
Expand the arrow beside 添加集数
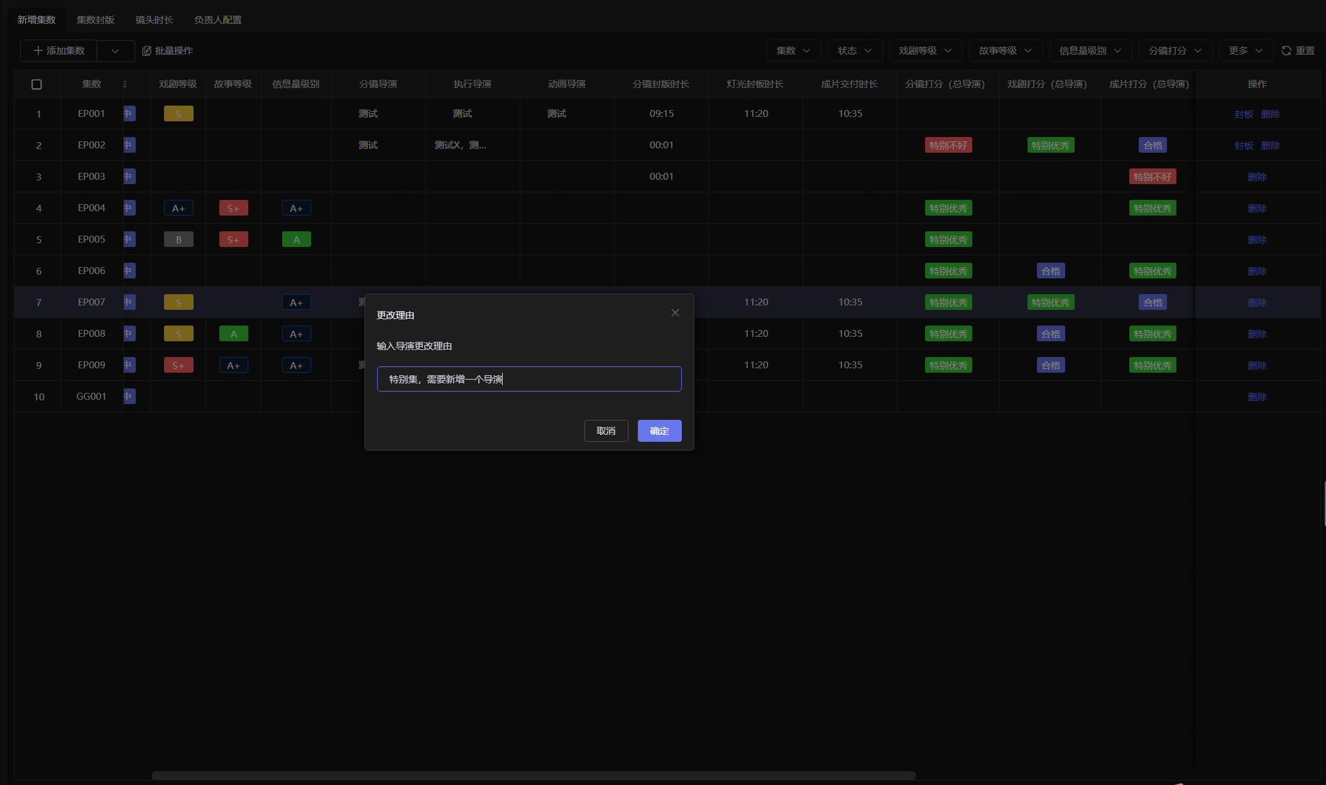pyautogui.click(x=115, y=51)
